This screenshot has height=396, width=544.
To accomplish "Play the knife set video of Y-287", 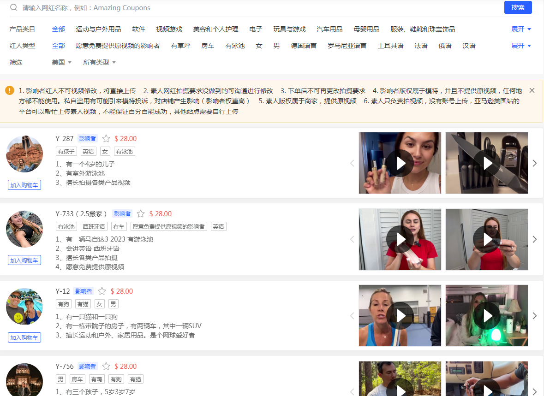I will point(487,163).
